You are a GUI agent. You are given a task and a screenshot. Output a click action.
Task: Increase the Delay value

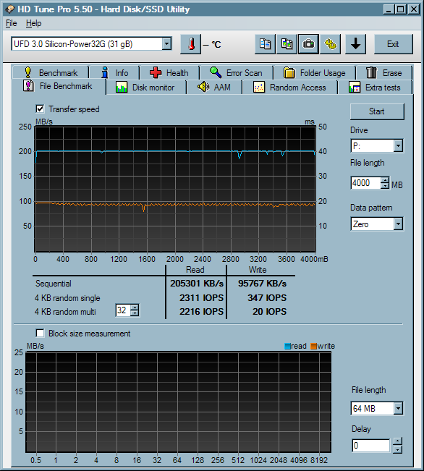[x=397, y=441]
